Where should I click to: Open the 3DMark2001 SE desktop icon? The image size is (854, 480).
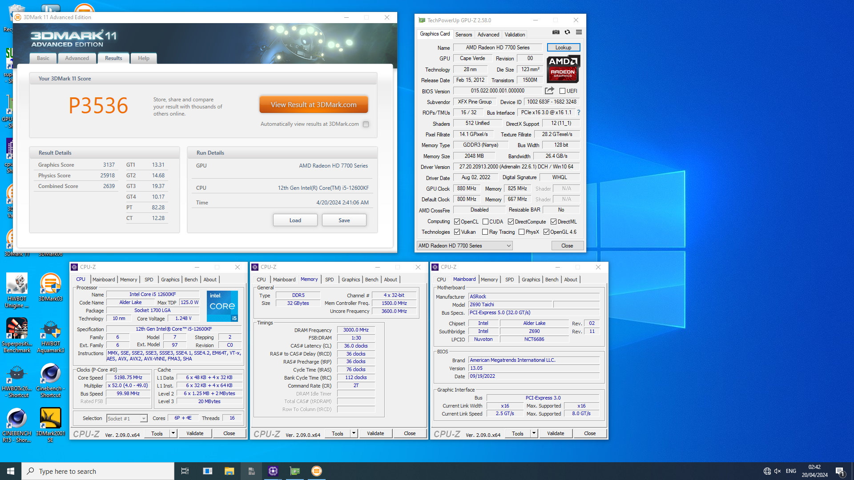tap(50, 425)
